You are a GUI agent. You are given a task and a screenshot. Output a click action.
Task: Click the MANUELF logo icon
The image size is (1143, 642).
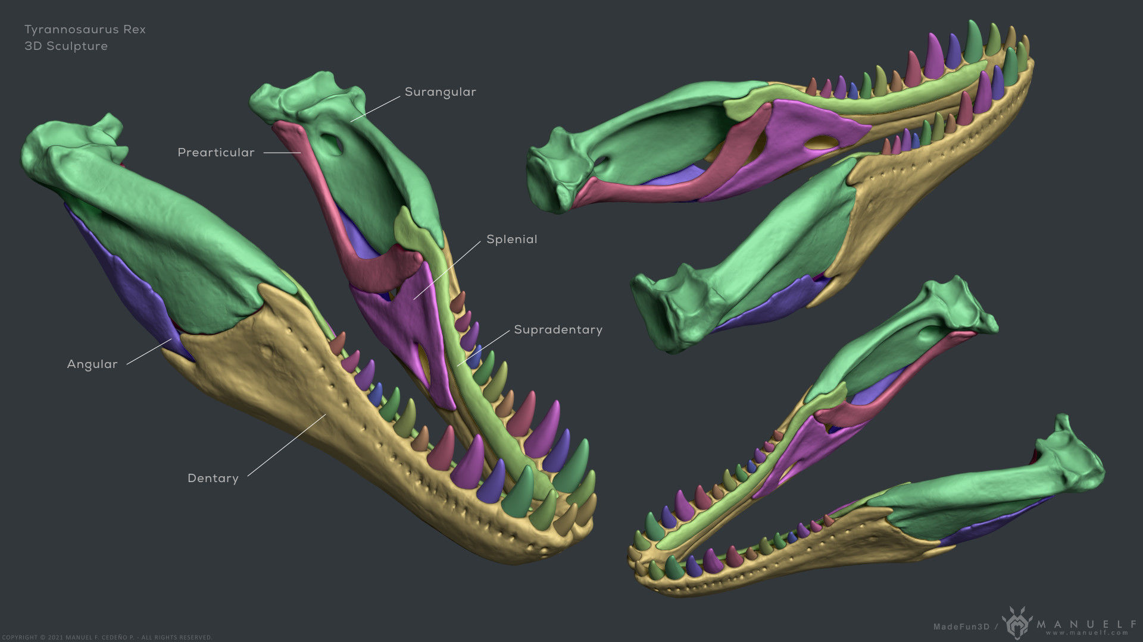[1017, 624]
